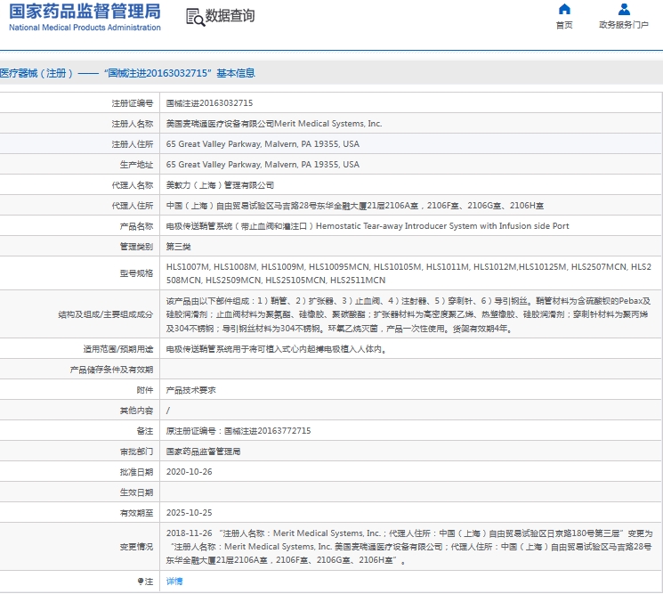Open the 政务服务门户 user portal icon
Screen dimensions: 663x594
coord(624,9)
